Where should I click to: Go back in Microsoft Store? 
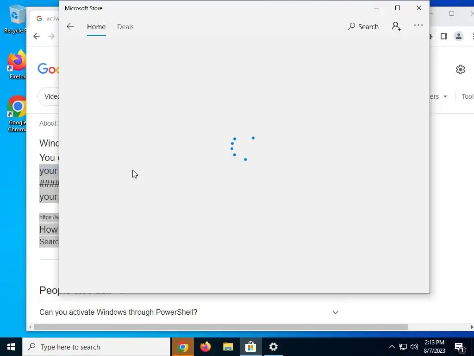point(70,26)
